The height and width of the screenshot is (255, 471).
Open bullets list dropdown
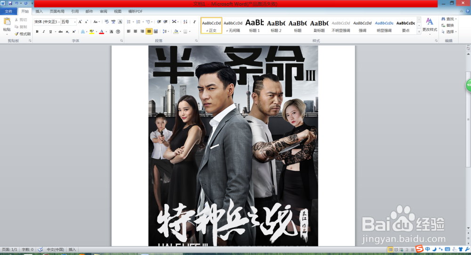click(133, 22)
